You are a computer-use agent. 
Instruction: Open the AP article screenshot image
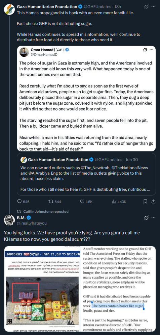tap(118, 289)
